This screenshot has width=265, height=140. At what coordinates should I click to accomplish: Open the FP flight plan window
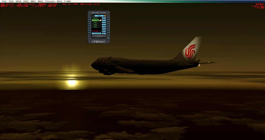[104, 20]
